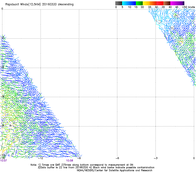Screen dimensions: 196x172
Task: Click the -12 longitude axis label
Action: coord(41,158)
